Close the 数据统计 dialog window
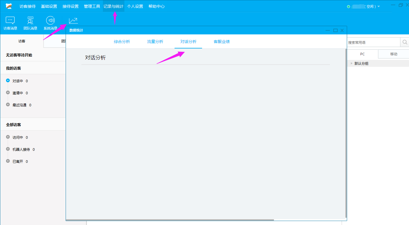Image resolution: width=409 pixels, height=225 pixels. point(342,30)
